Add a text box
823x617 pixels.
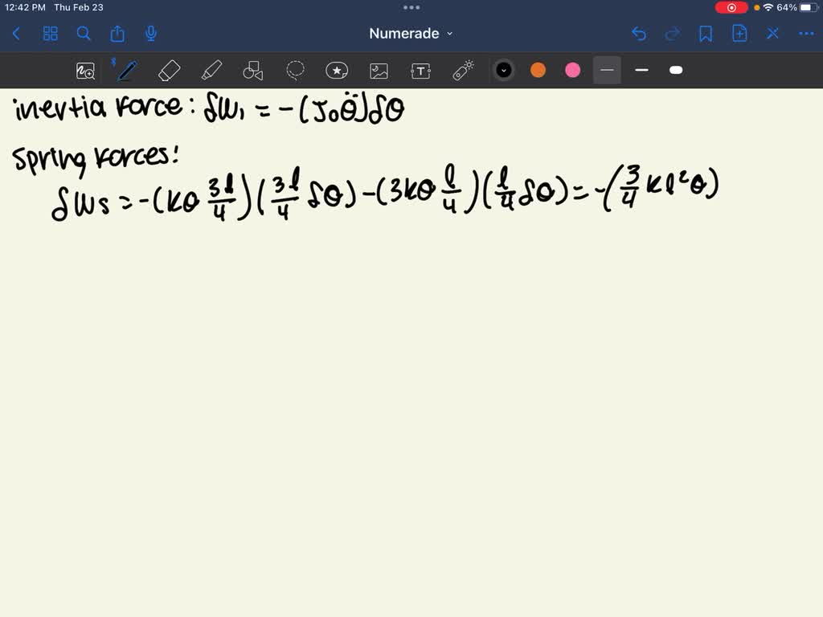coord(420,70)
